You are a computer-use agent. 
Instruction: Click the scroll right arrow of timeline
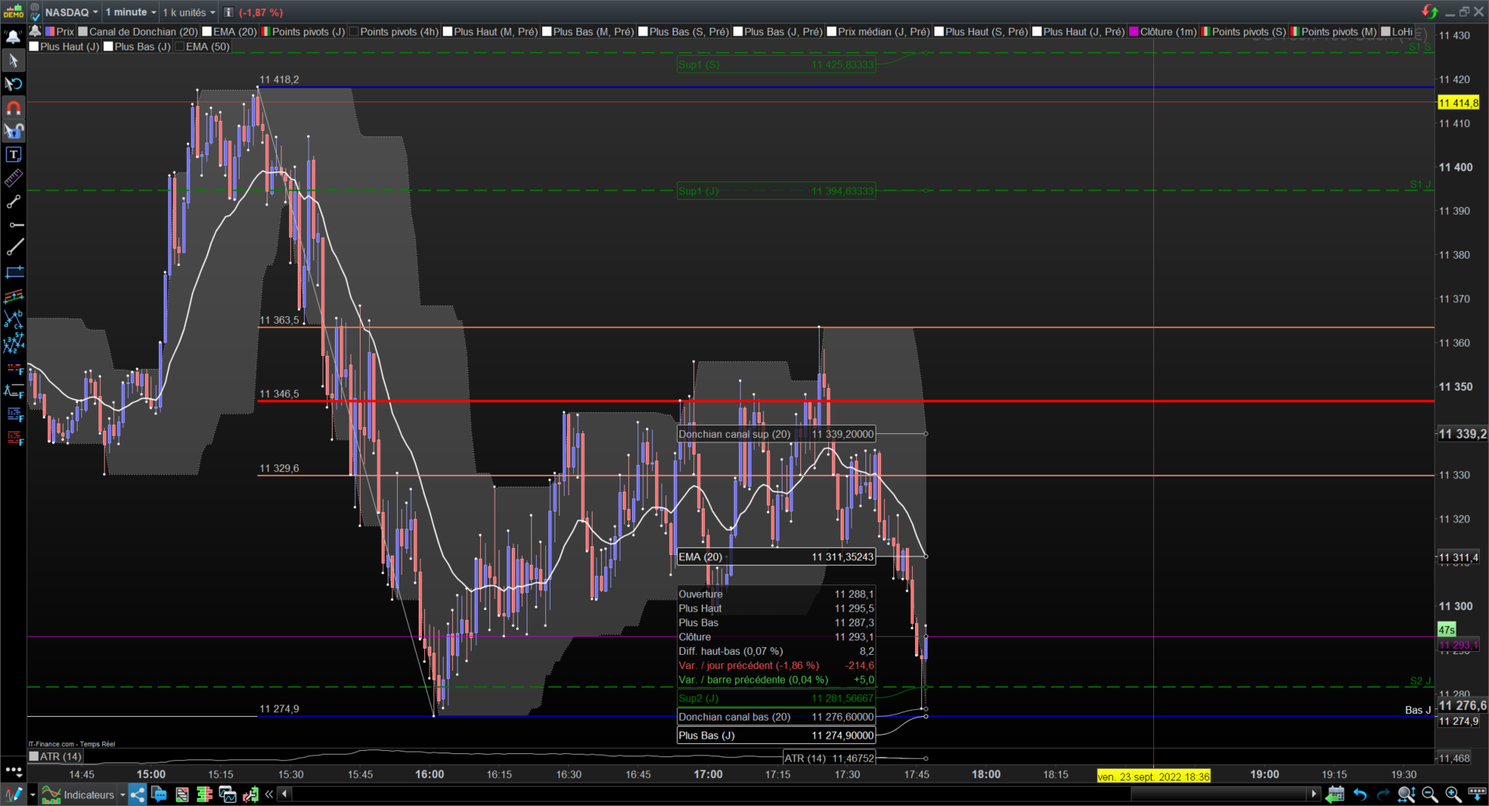coord(1314,794)
